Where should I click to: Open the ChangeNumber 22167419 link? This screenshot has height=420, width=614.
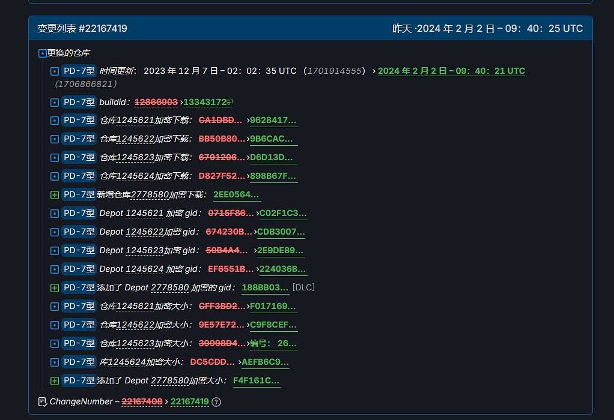(x=190, y=401)
